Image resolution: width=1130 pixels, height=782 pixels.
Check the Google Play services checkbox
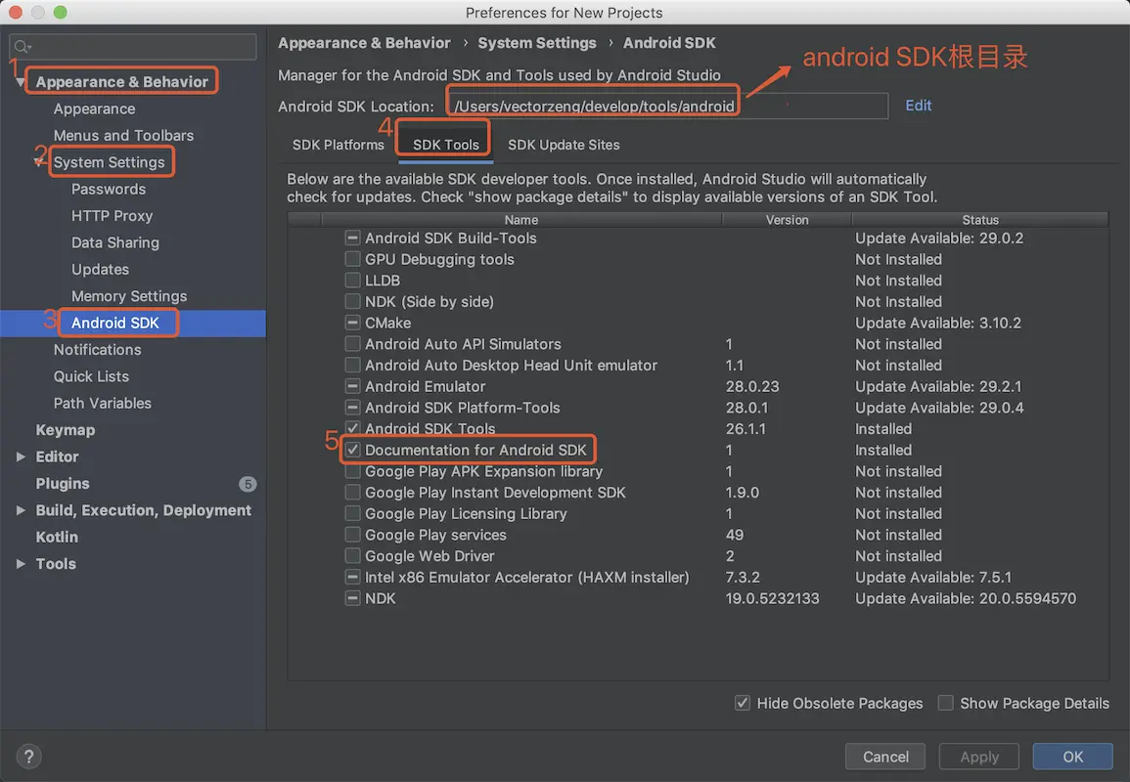352,535
